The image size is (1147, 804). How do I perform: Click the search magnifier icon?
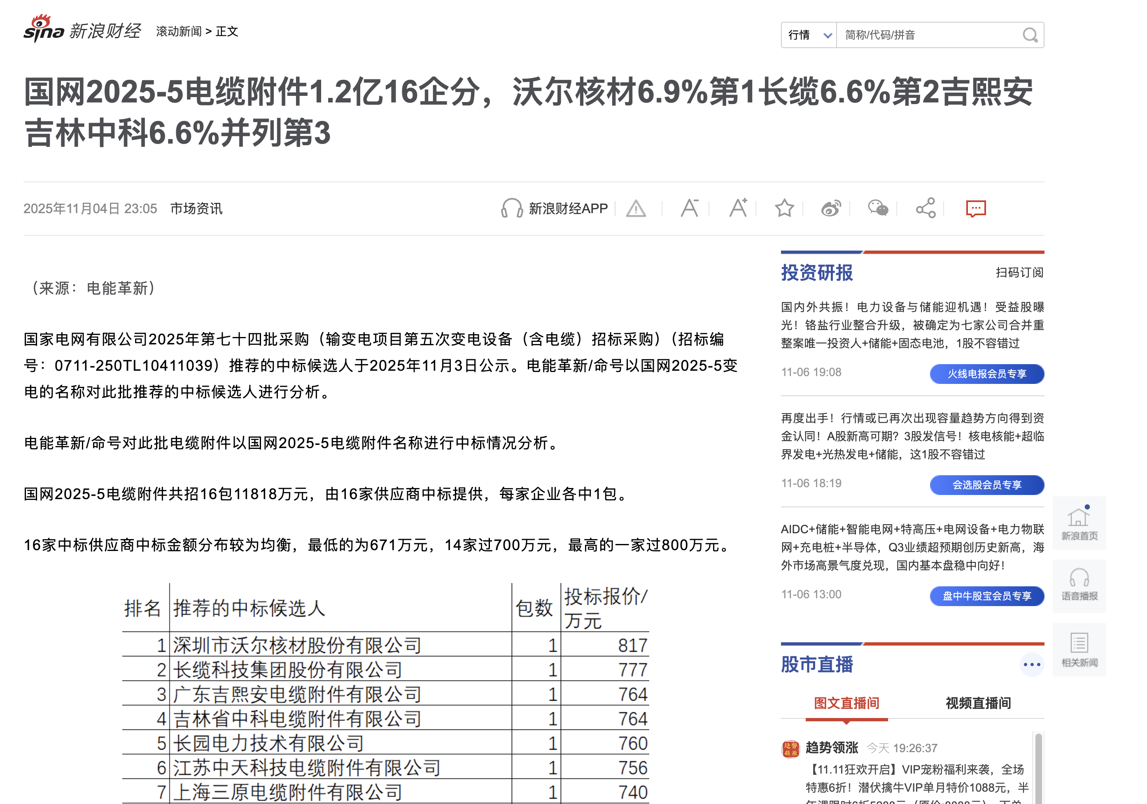click(1029, 35)
